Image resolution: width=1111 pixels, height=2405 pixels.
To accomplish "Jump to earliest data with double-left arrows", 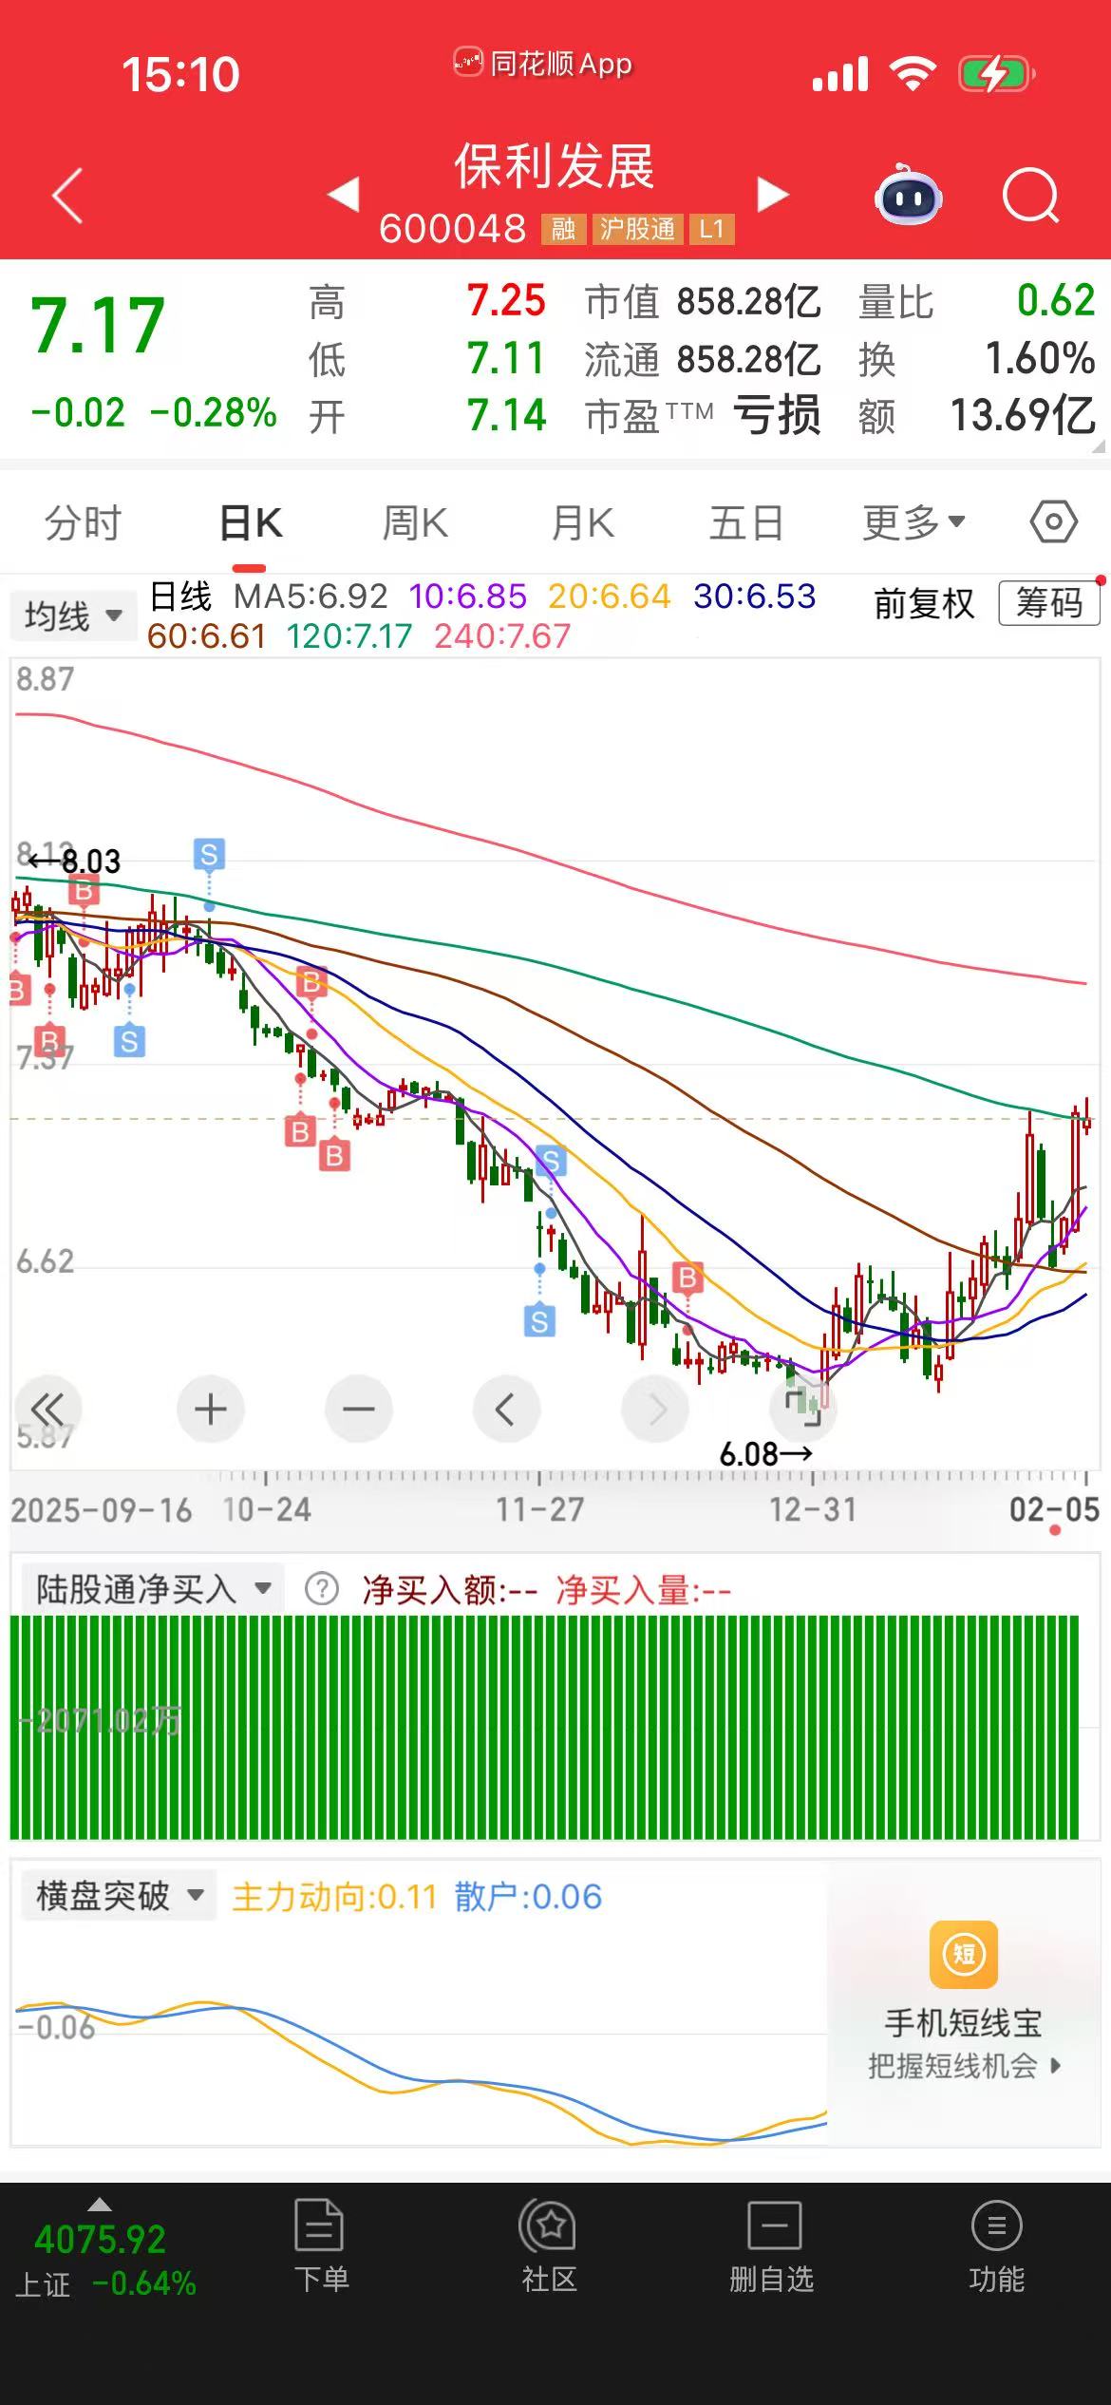I will pos(47,1409).
